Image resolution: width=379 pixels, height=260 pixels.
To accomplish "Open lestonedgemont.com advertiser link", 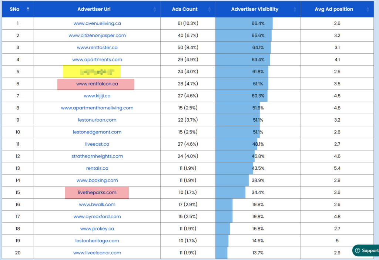I will 97,132.
